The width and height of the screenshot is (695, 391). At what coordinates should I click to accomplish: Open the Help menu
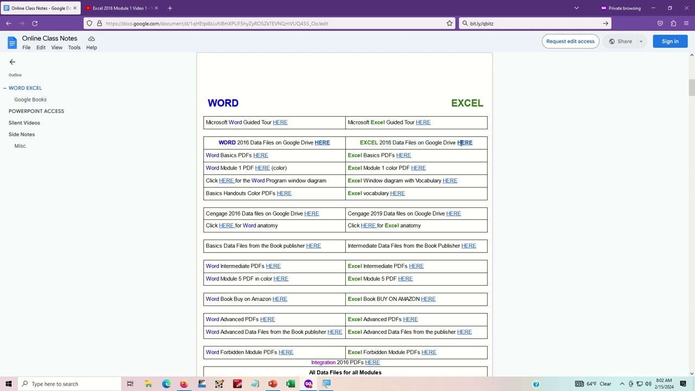click(92, 48)
